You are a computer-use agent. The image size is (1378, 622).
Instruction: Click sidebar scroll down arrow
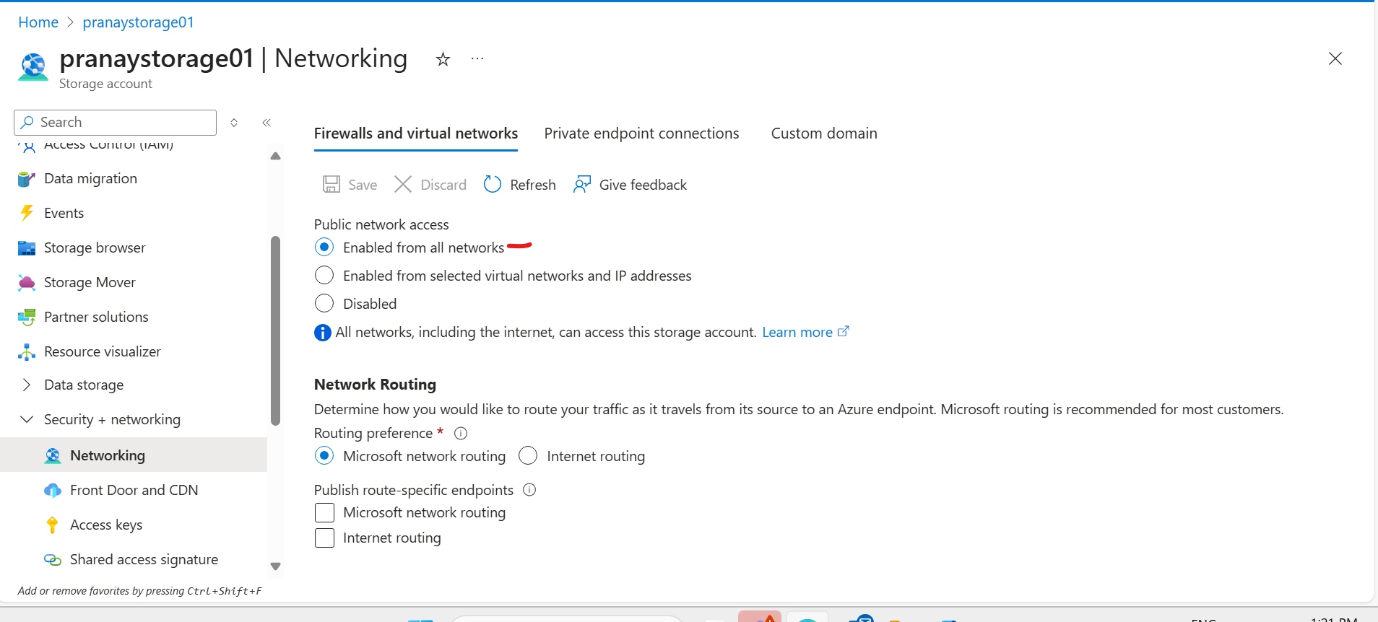(275, 566)
